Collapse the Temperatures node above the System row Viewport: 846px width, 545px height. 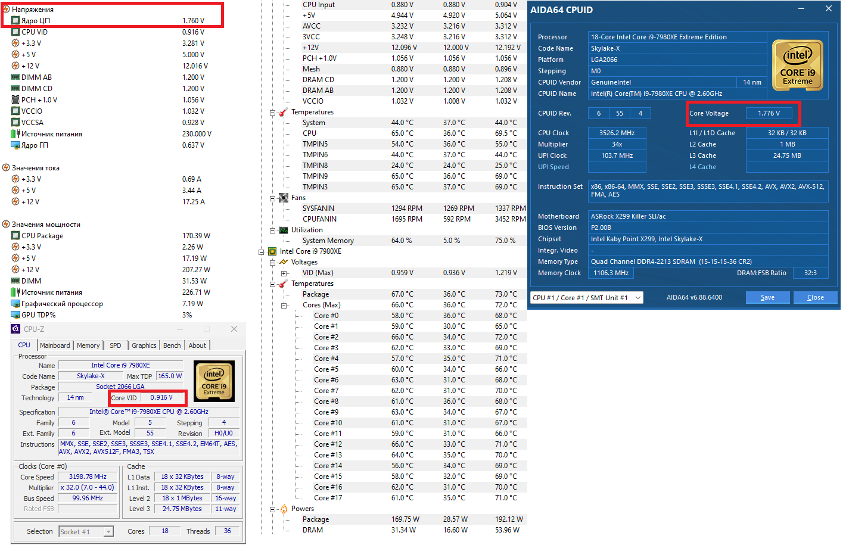[x=272, y=113]
